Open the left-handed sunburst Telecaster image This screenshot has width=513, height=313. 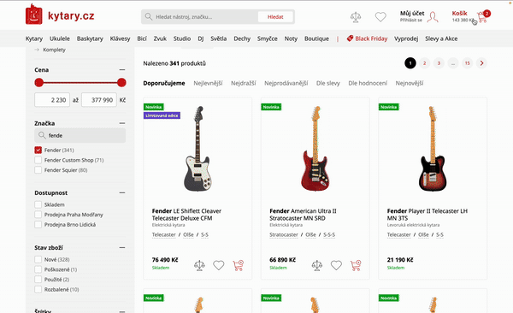click(x=433, y=149)
